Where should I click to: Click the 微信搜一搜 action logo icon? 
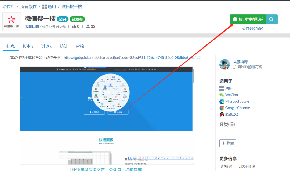[12, 21]
